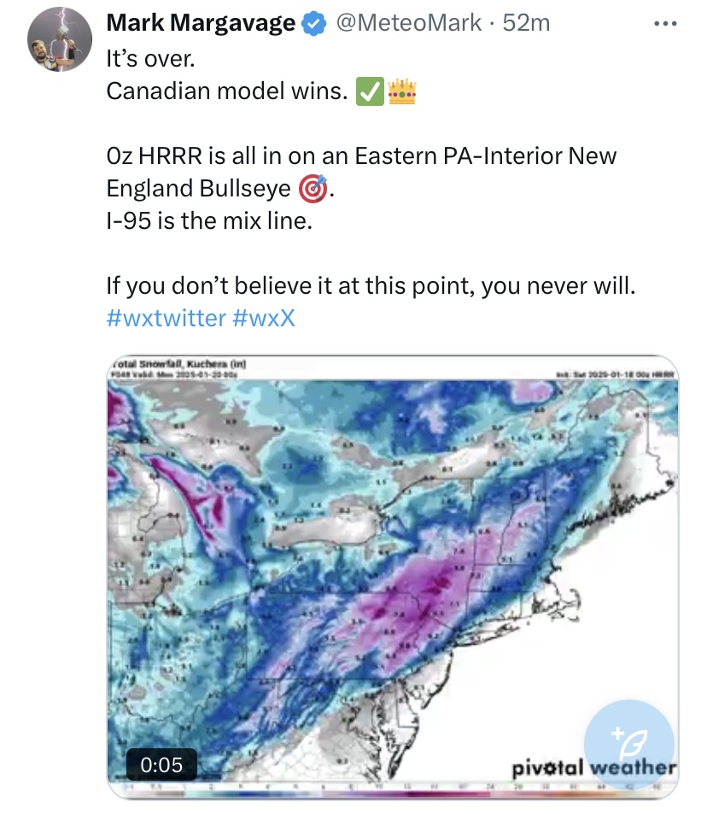
Task: Click the blue verified badge
Action: (x=313, y=23)
